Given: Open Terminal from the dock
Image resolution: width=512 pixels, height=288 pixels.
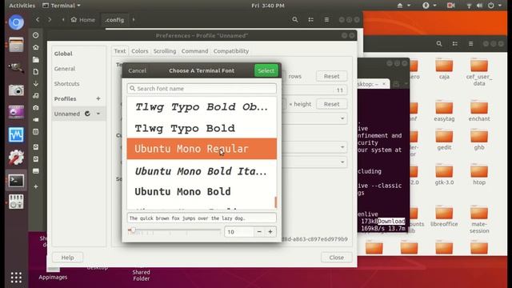Looking at the screenshot, I should click(16, 181).
